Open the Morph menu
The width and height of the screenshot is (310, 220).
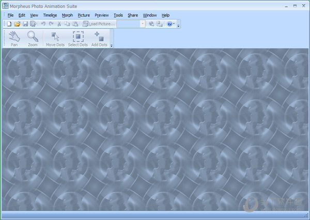tap(67, 15)
